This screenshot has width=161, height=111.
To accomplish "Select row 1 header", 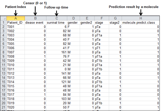I will click(4, 22).
